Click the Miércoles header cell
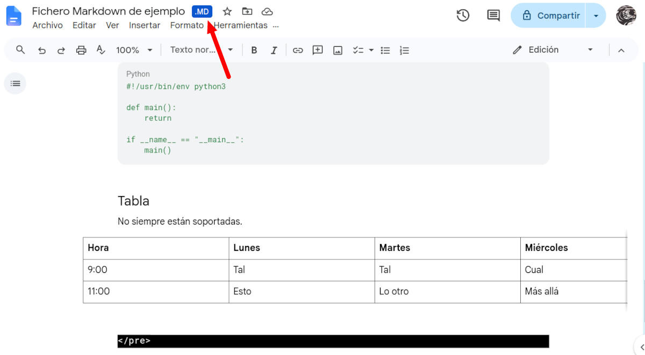The image size is (645, 355). point(574,248)
